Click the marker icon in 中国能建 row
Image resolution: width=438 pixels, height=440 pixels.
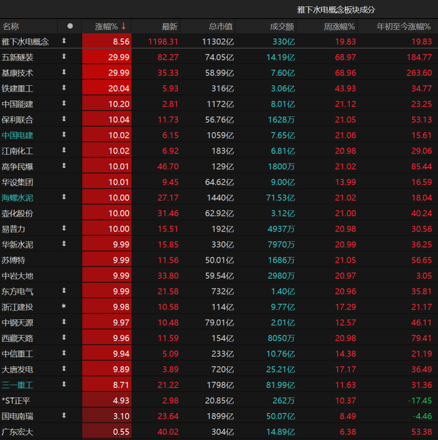[x=64, y=103]
